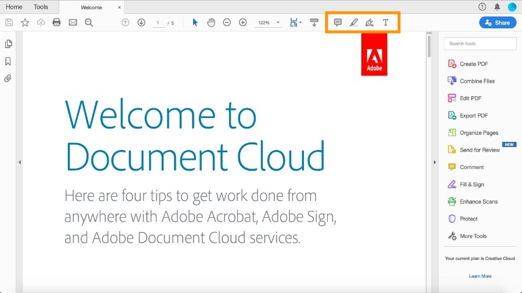
Task: Open Protect tool
Action: (x=463, y=218)
